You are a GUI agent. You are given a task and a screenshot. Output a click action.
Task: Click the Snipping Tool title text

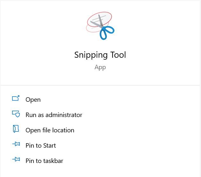[100, 55]
